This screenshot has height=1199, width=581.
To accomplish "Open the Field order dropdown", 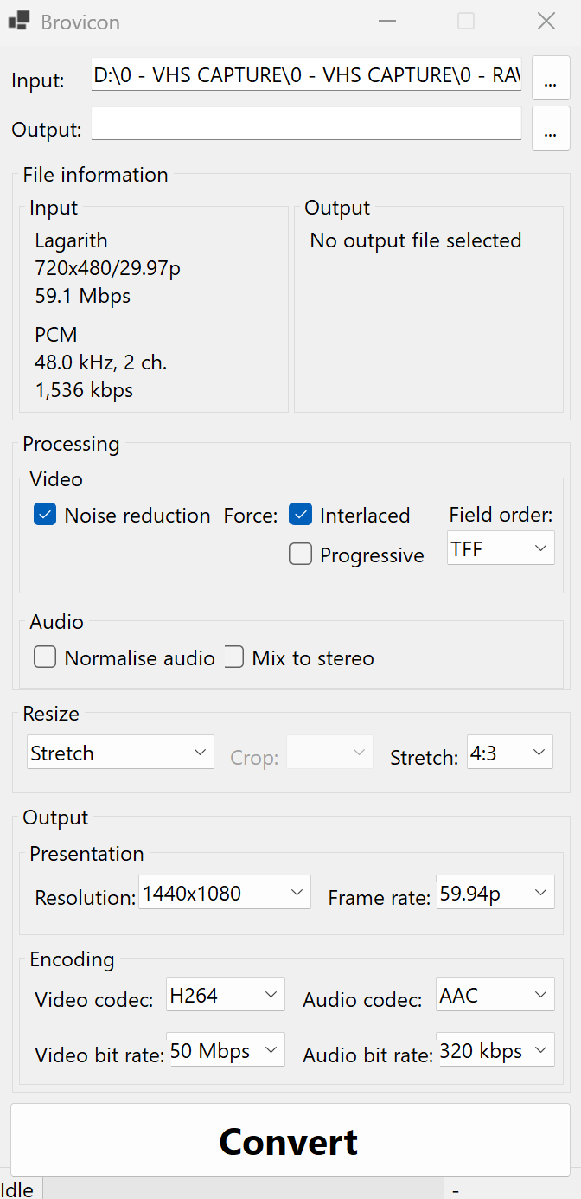I will pyautogui.click(x=501, y=548).
